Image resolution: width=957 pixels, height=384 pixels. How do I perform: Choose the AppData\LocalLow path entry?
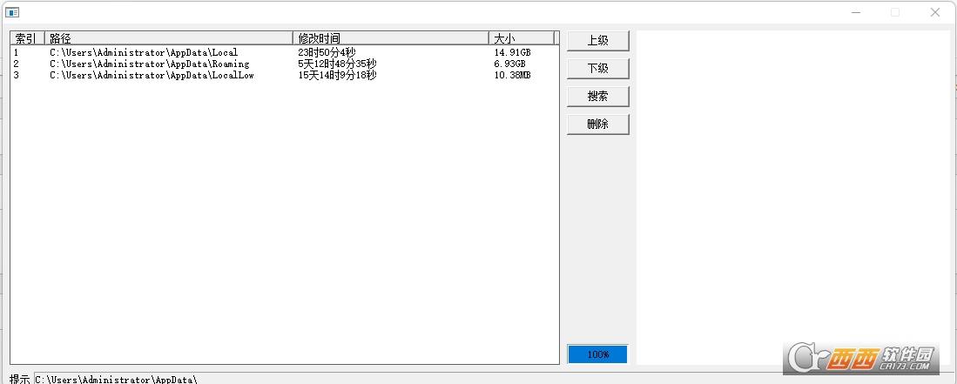(x=152, y=75)
